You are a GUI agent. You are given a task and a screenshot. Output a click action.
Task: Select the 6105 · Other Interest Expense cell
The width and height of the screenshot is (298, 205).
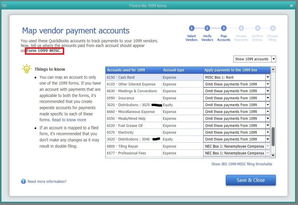(133, 84)
